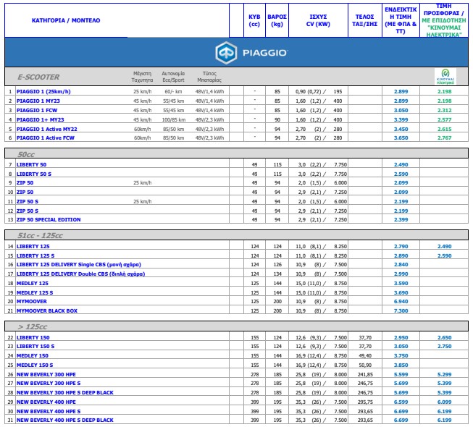The height and width of the screenshot is (427, 473).
Task: Open the LIBERTY 50 model entry
Action: click(31, 164)
